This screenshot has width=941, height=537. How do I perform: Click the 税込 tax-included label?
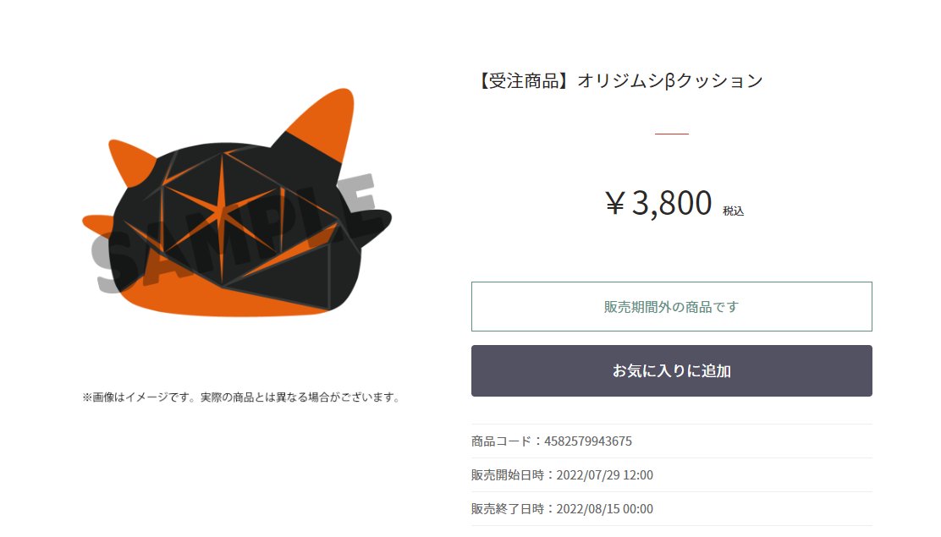(x=733, y=211)
